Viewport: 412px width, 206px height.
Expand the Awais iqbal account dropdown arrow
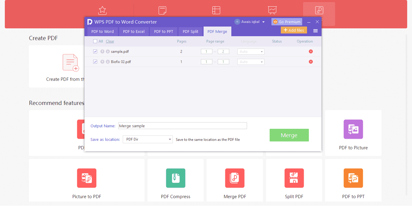[263, 22]
